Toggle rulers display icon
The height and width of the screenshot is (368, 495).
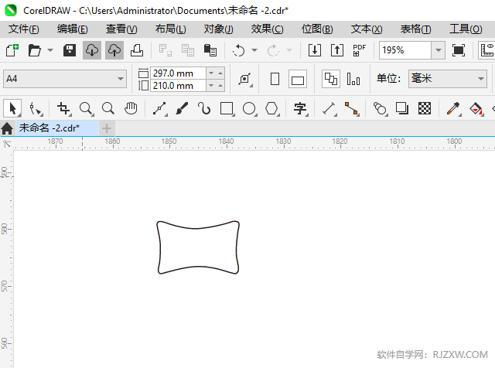pyautogui.click(x=486, y=50)
